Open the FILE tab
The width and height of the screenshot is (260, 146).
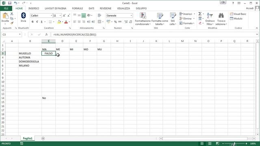tap(6, 9)
